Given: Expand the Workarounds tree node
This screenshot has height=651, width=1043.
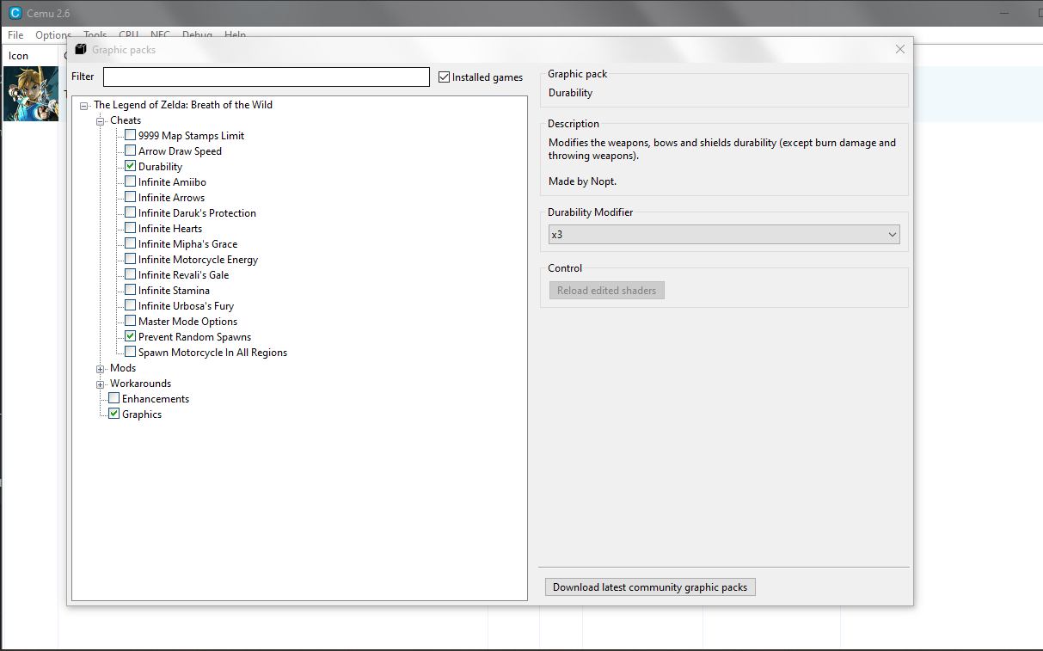Looking at the screenshot, I should pyautogui.click(x=101, y=384).
